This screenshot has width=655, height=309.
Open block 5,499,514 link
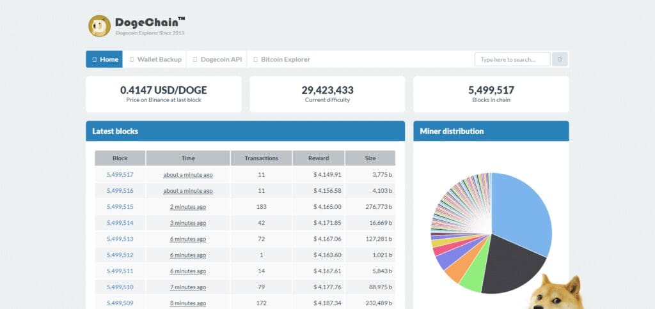[x=120, y=223]
